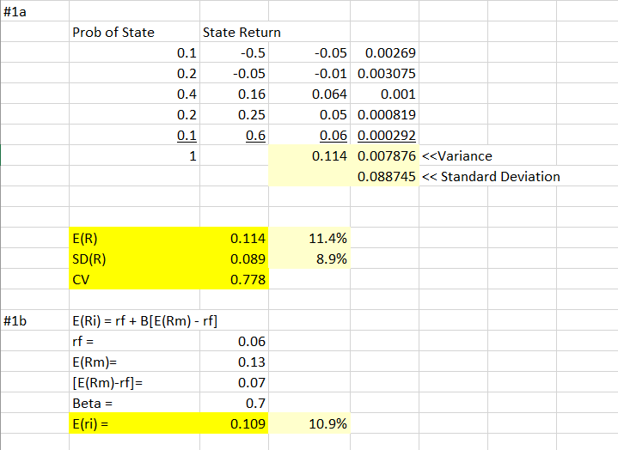This screenshot has height=450, width=618.
Task: Click the probability total cell showing 1
Action: pyautogui.click(x=193, y=156)
